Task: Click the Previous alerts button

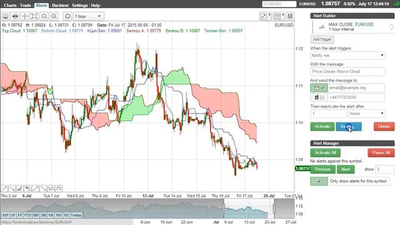Action: 322,169
